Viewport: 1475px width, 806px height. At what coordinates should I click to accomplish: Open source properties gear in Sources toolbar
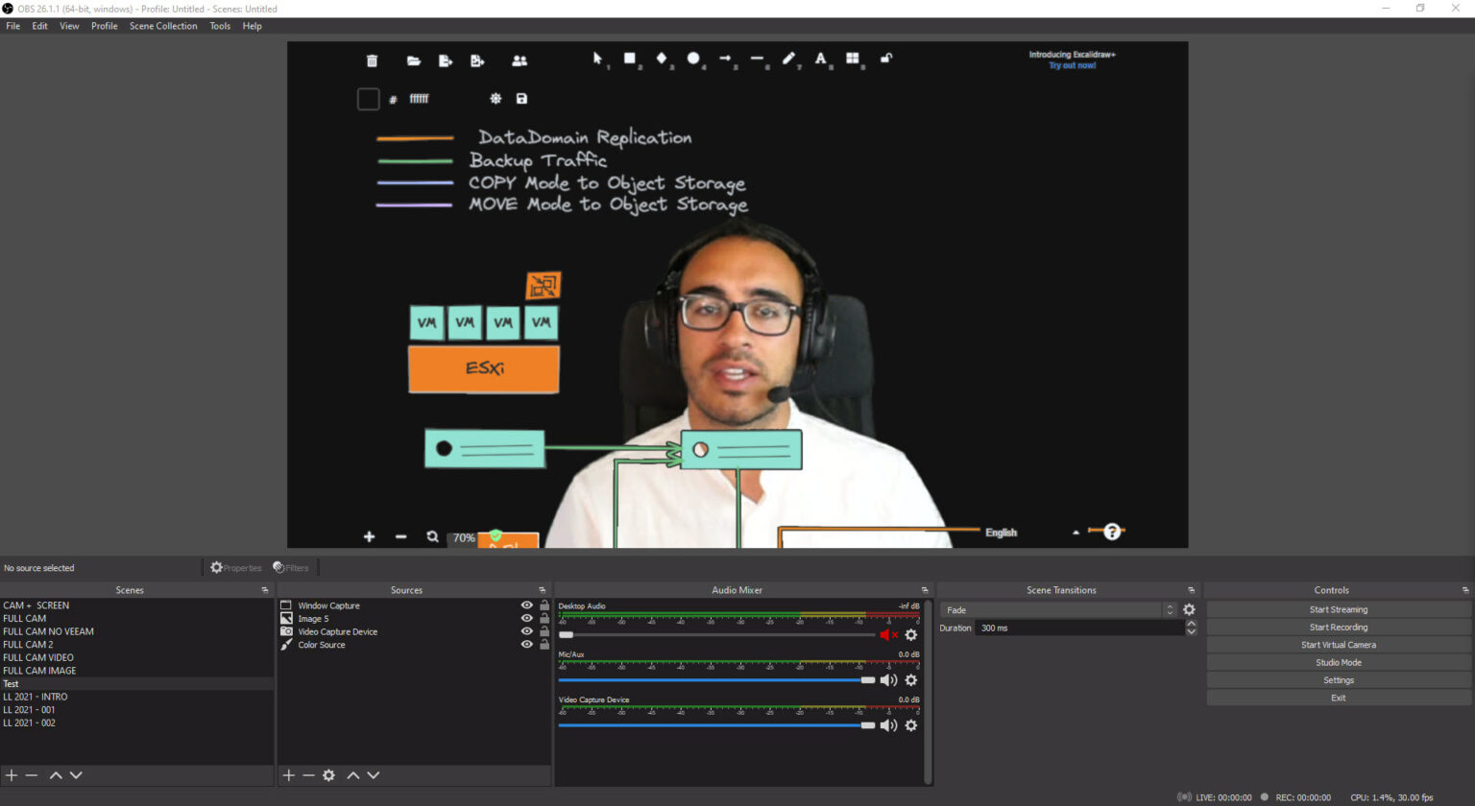point(328,775)
